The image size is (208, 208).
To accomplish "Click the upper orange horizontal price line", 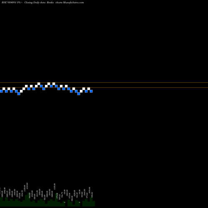I will pyautogui.click(x=104, y=83).
